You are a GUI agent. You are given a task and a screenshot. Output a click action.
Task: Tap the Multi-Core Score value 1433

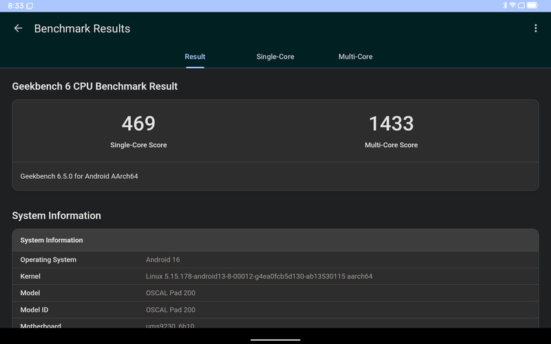(391, 124)
